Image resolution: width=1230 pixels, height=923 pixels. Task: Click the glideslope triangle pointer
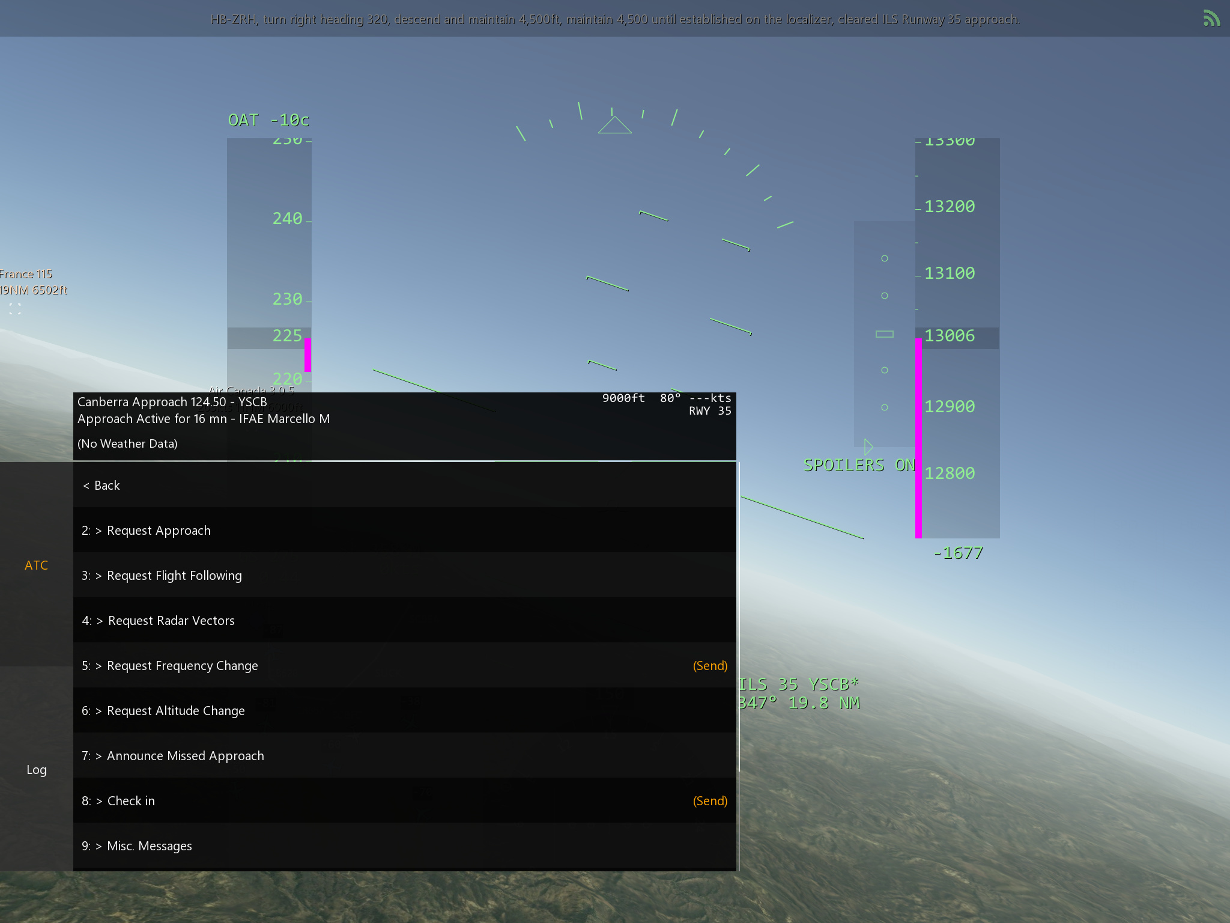[x=868, y=446]
